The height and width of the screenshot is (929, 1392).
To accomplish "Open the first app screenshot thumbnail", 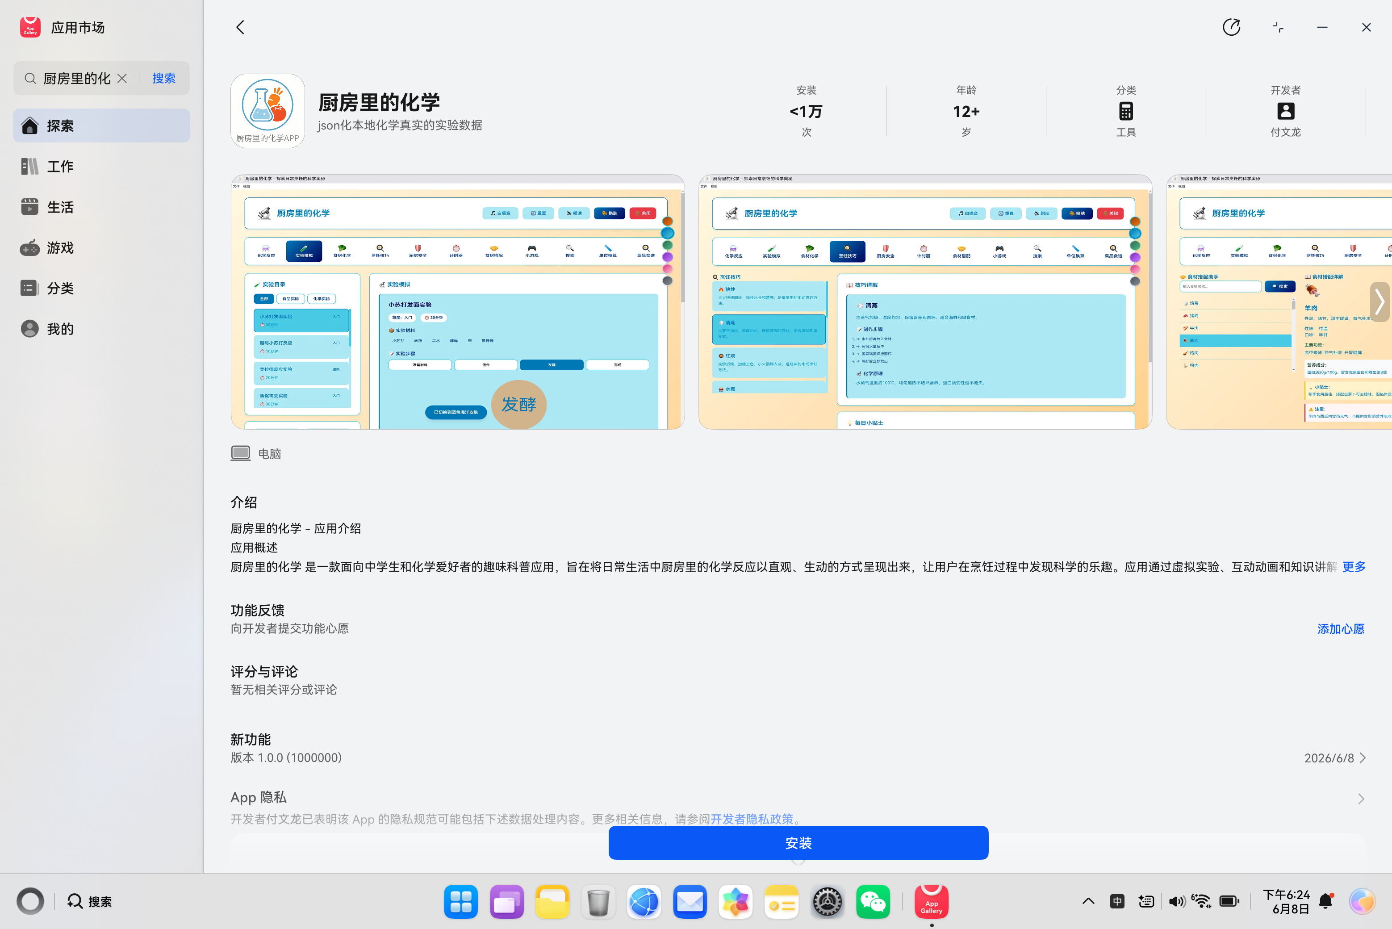I will click(x=457, y=301).
